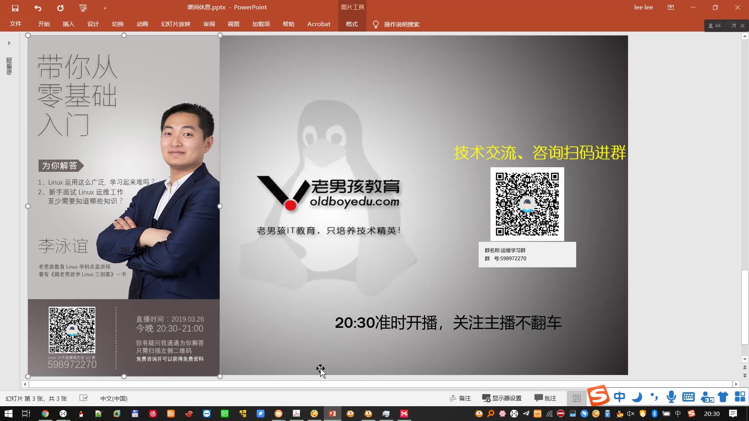749x421 pixels.
Task: Redo the last action
Action: point(60,8)
